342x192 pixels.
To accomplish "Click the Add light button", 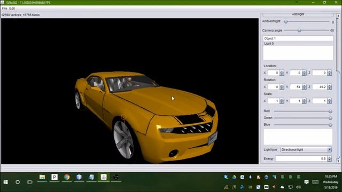I will click(298, 14).
